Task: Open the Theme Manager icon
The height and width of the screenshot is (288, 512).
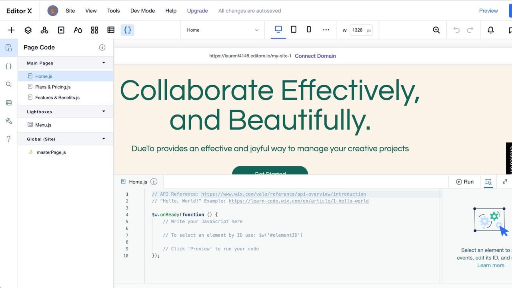Action: tap(78, 30)
